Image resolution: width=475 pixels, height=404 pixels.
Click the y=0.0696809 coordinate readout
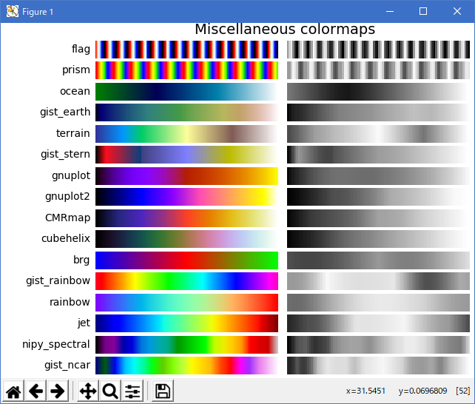[422, 391]
